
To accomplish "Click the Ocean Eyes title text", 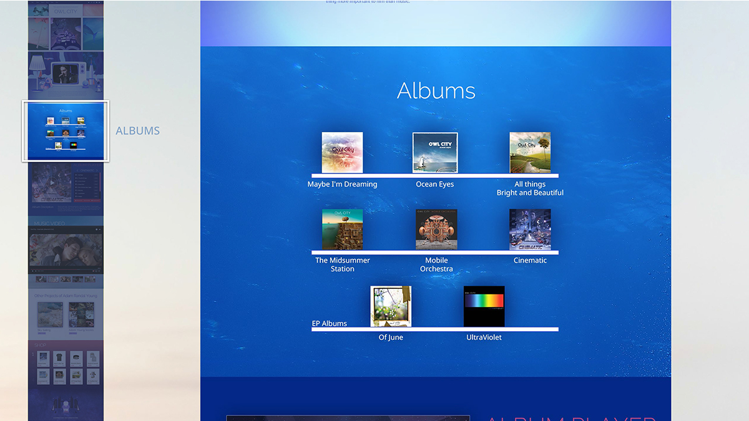I will click(x=435, y=185).
